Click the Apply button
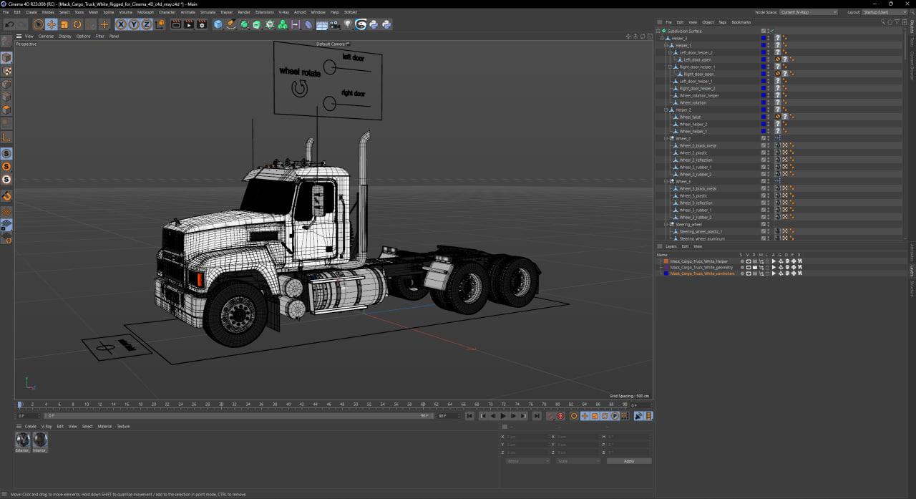Image resolution: width=916 pixels, height=499 pixels. (629, 461)
